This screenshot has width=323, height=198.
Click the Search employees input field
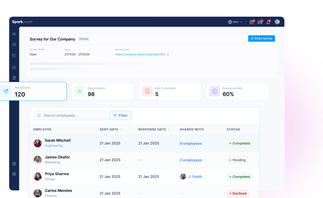click(x=70, y=115)
